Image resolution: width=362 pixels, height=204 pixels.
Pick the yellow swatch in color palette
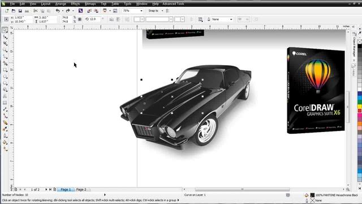click(360, 107)
